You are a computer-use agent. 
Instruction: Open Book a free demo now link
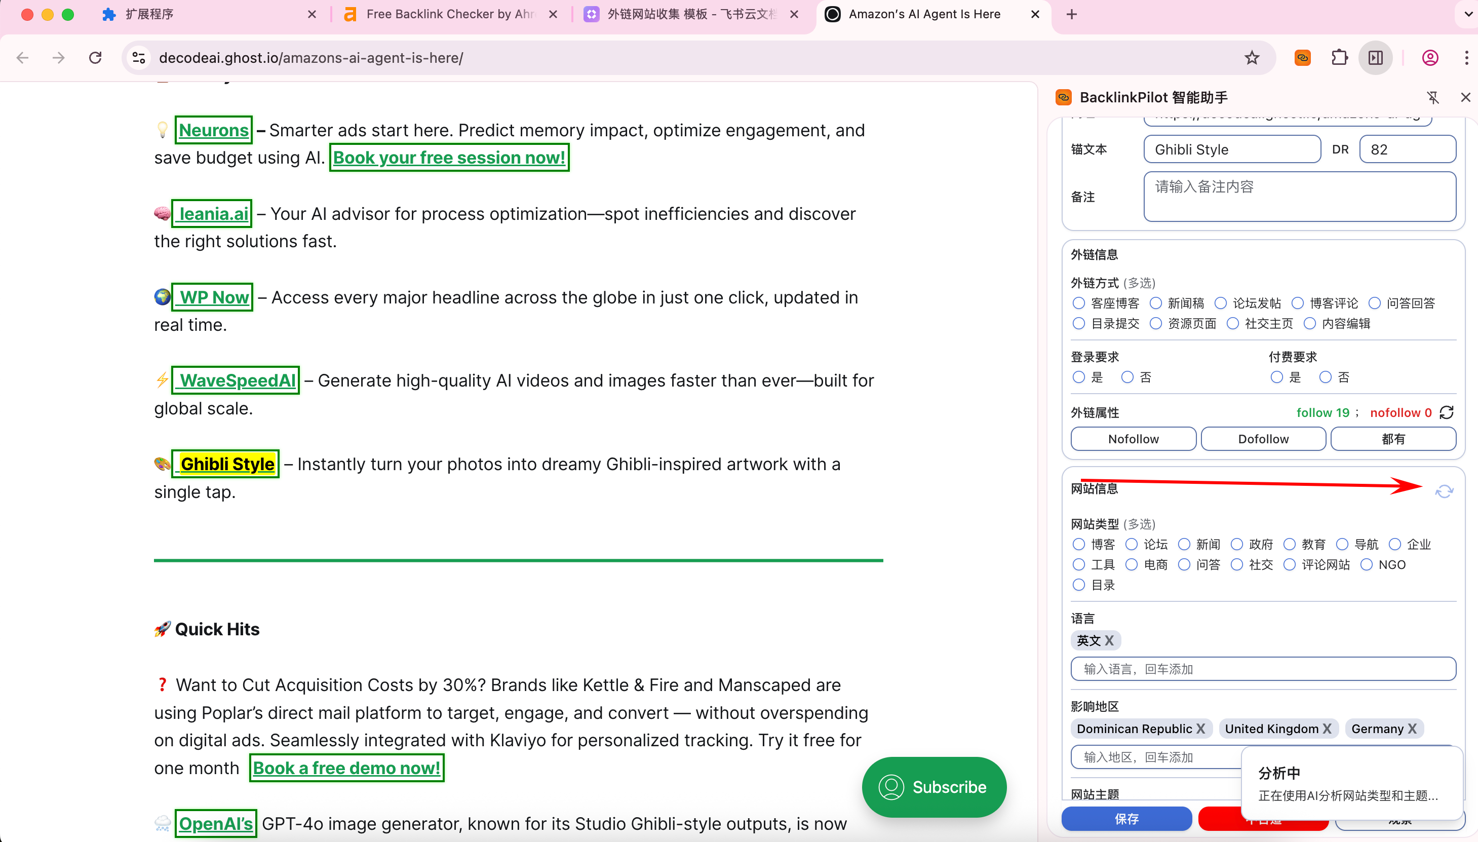click(347, 768)
